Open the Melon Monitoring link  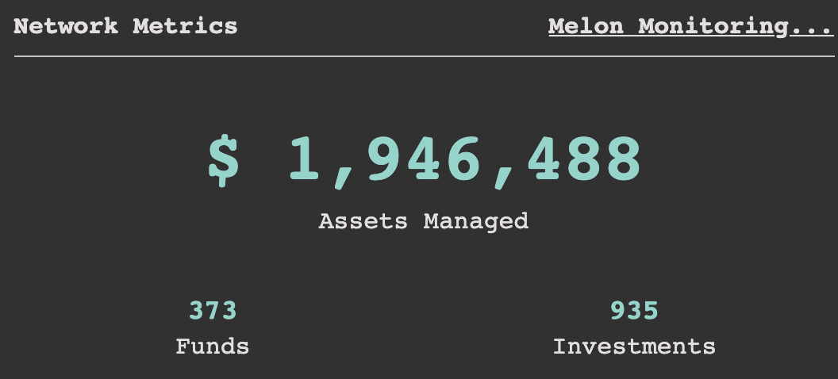tap(690, 26)
